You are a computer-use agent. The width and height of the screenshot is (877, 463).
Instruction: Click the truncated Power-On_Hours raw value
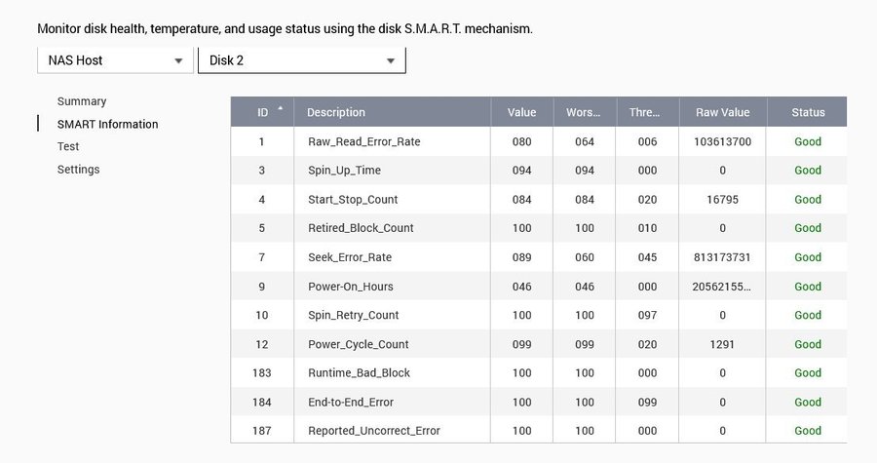(x=722, y=287)
